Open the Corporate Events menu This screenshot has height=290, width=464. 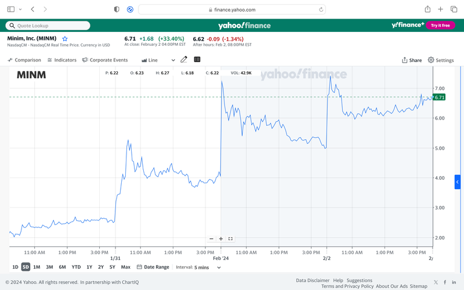(x=105, y=60)
